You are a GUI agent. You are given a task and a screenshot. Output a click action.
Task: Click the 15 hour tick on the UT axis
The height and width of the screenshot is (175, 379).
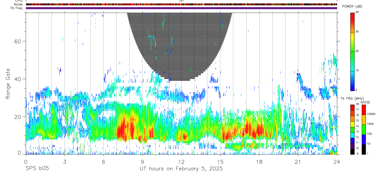pyautogui.click(x=220, y=161)
